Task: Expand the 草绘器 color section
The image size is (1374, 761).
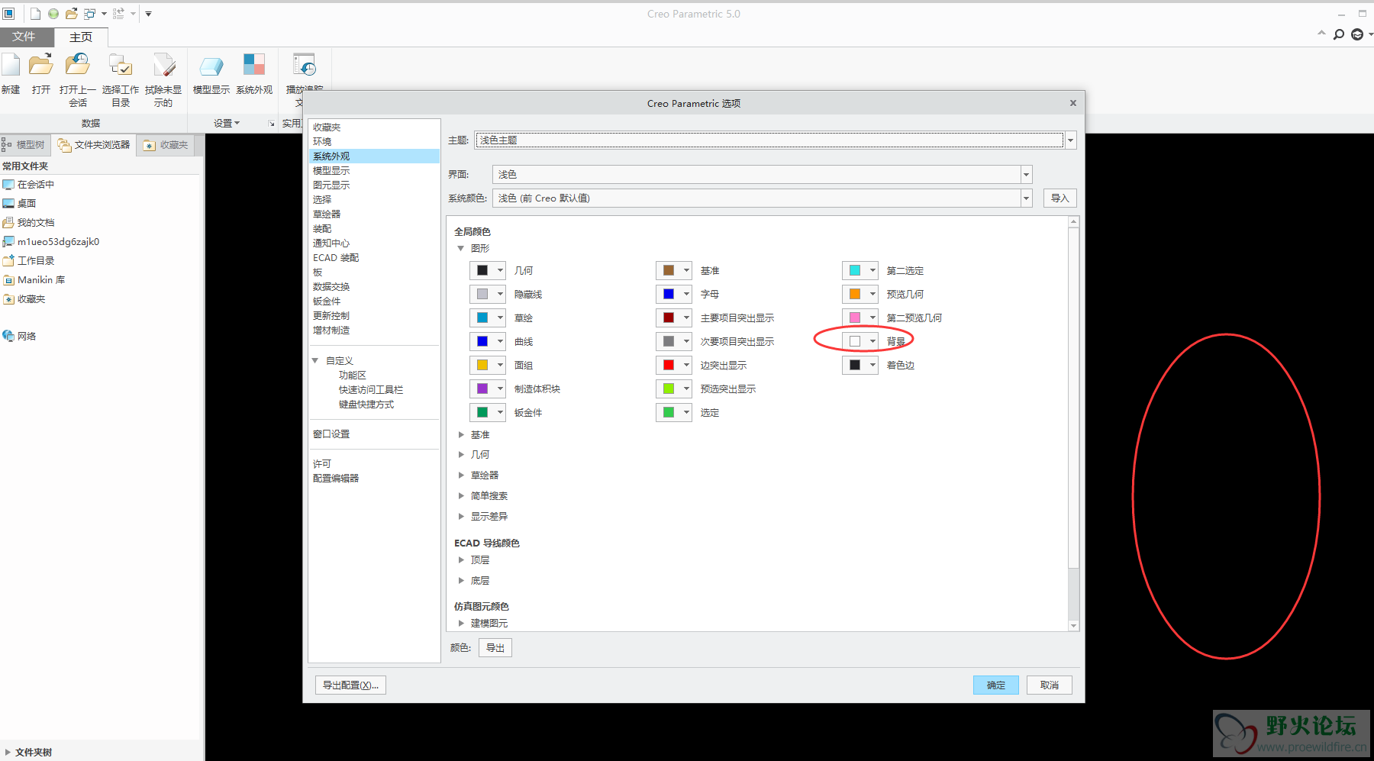Action: [461, 476]
